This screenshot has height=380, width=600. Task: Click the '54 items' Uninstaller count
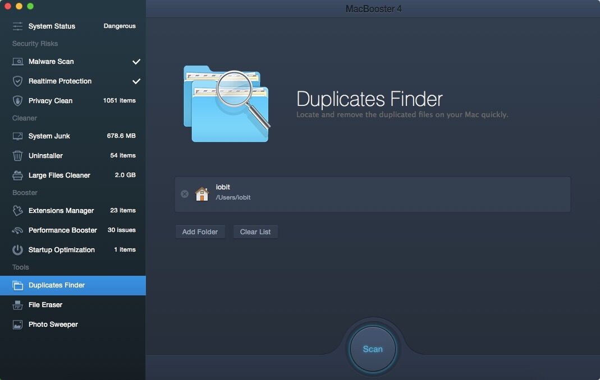point(123,156)
